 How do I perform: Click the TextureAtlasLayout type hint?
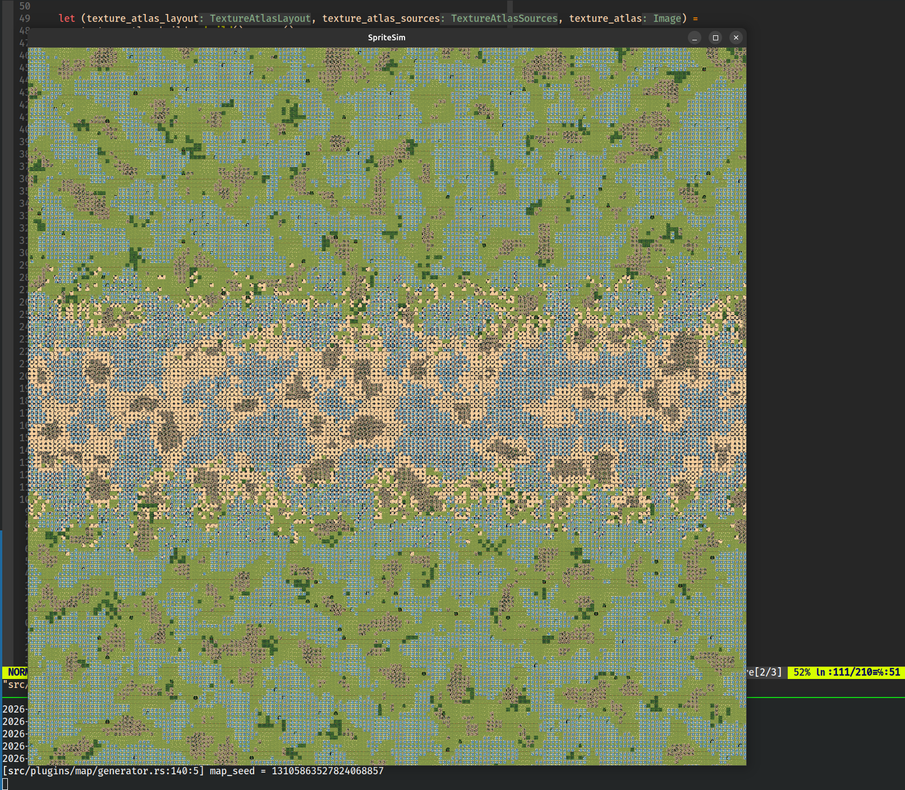tap(260, 19)
